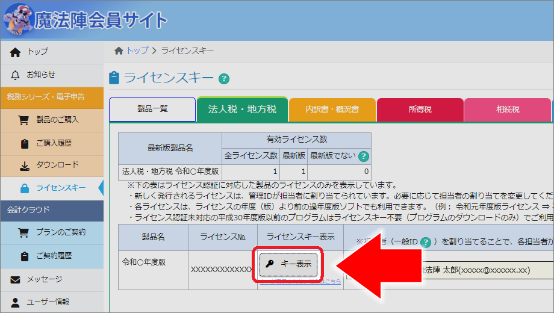
Task: Click the bell icon beside お知らせ
Action: [x=16, y=75]
